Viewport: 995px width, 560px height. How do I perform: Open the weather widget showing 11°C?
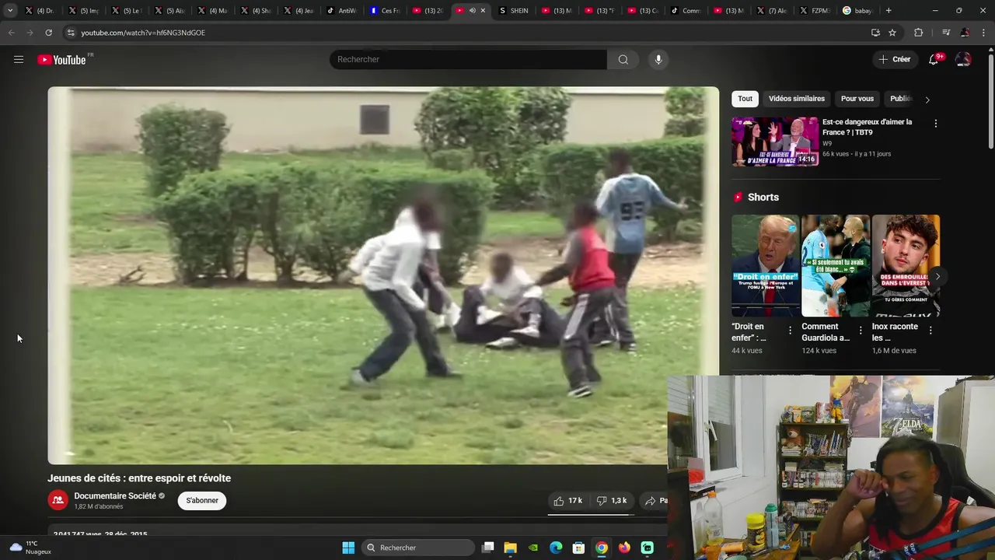[31, 548]
